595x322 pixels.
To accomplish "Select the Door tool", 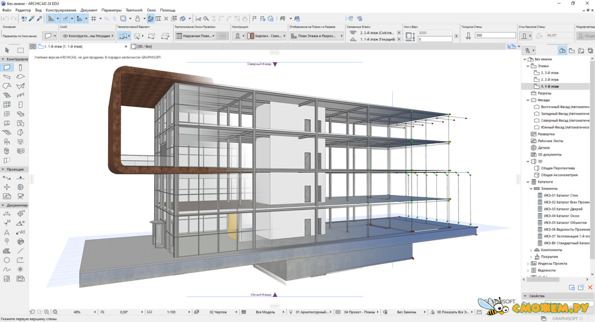I will coord(20,104).
